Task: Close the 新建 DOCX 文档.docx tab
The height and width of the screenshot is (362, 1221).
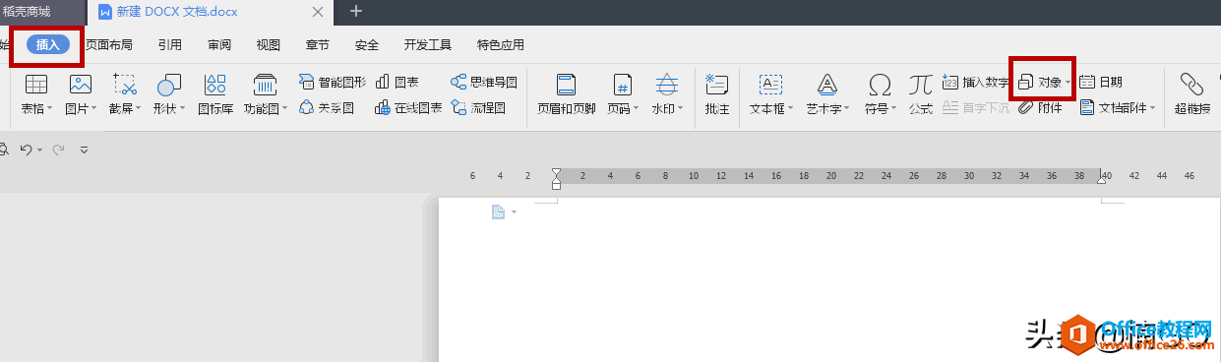Action: (x=319, y=11)
